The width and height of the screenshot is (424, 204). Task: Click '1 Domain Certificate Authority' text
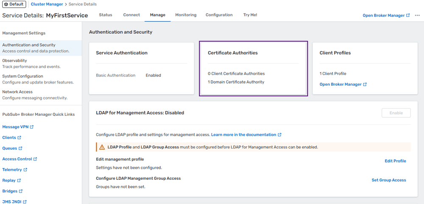tap(236, 82)
